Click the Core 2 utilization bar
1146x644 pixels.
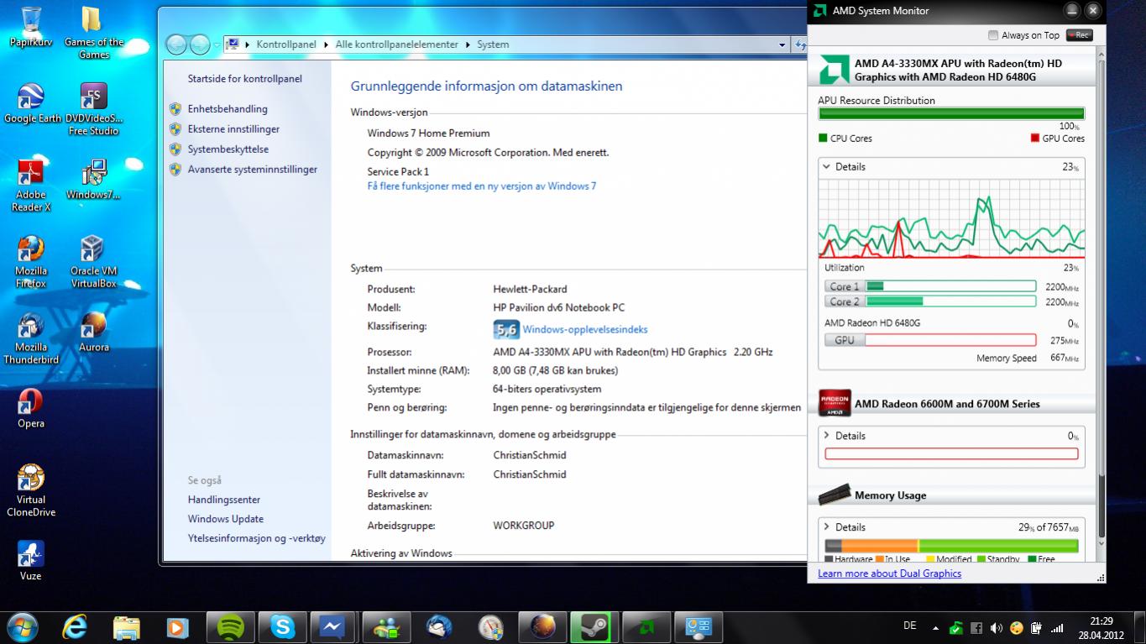[950, 301]
